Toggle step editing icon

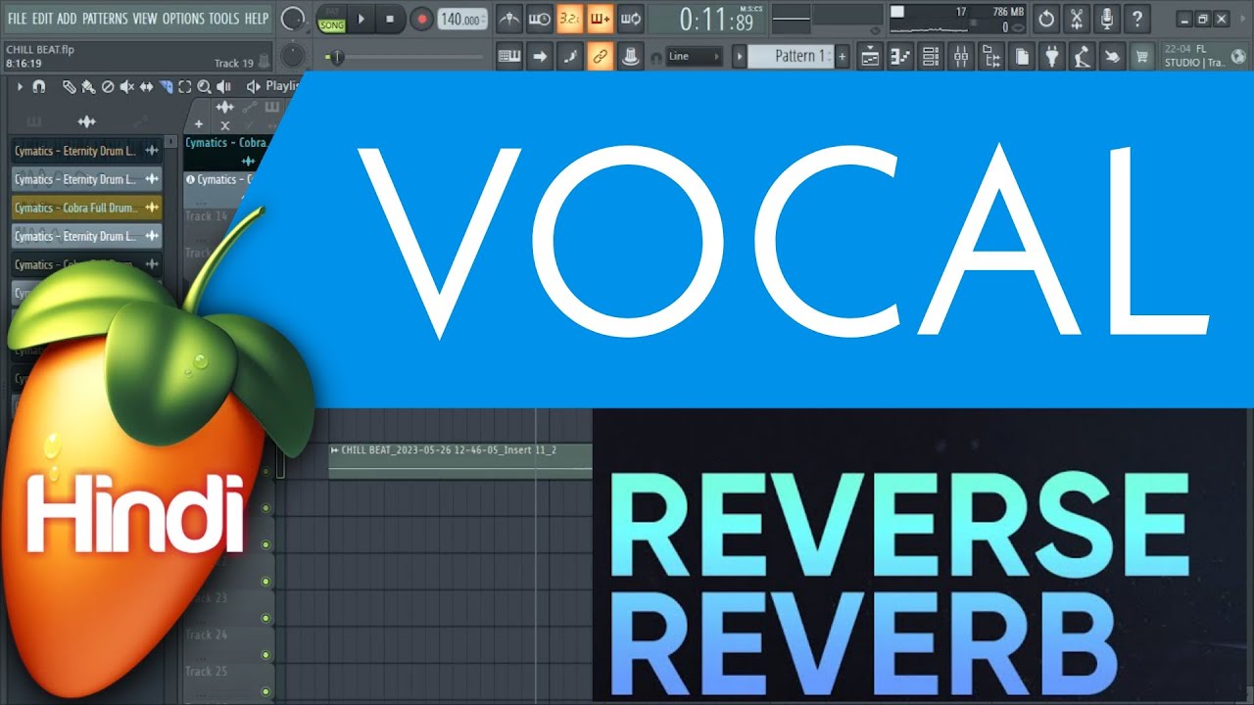570,57
